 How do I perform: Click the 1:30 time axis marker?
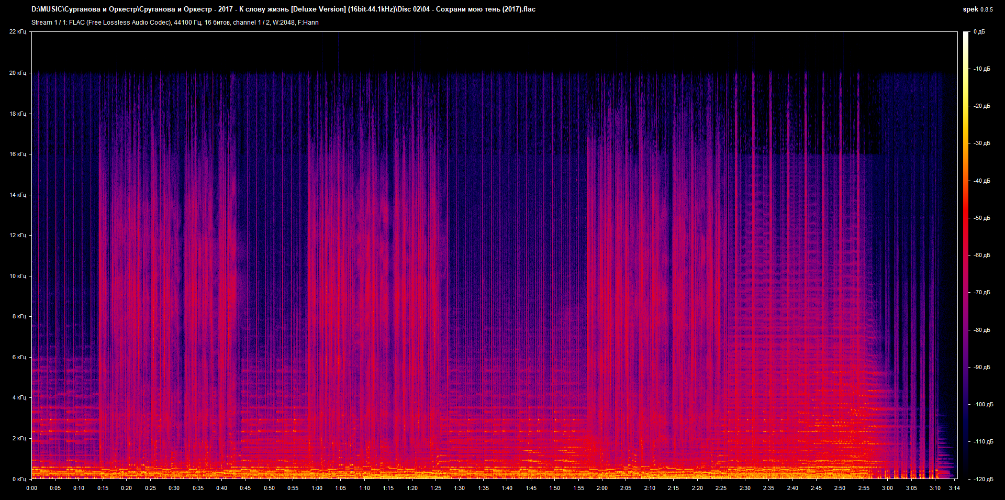(460, 488)
